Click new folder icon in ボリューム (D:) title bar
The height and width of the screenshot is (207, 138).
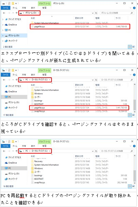click(13, 3)
